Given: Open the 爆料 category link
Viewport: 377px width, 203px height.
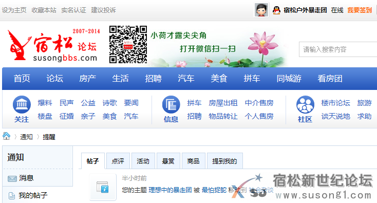Looking at the screenshot, I should click(45, 103).
